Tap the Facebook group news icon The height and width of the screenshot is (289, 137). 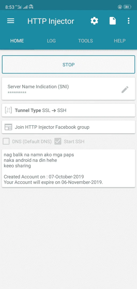coord(8,127)
